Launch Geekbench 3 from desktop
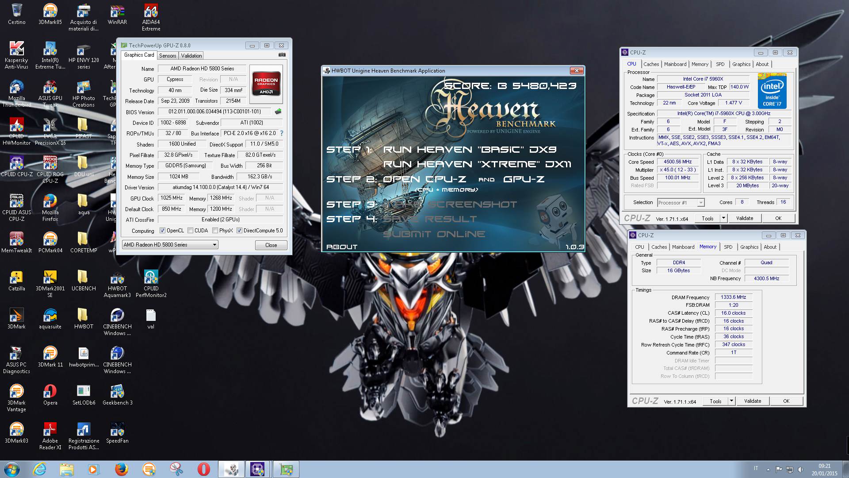 pos(117,395)
